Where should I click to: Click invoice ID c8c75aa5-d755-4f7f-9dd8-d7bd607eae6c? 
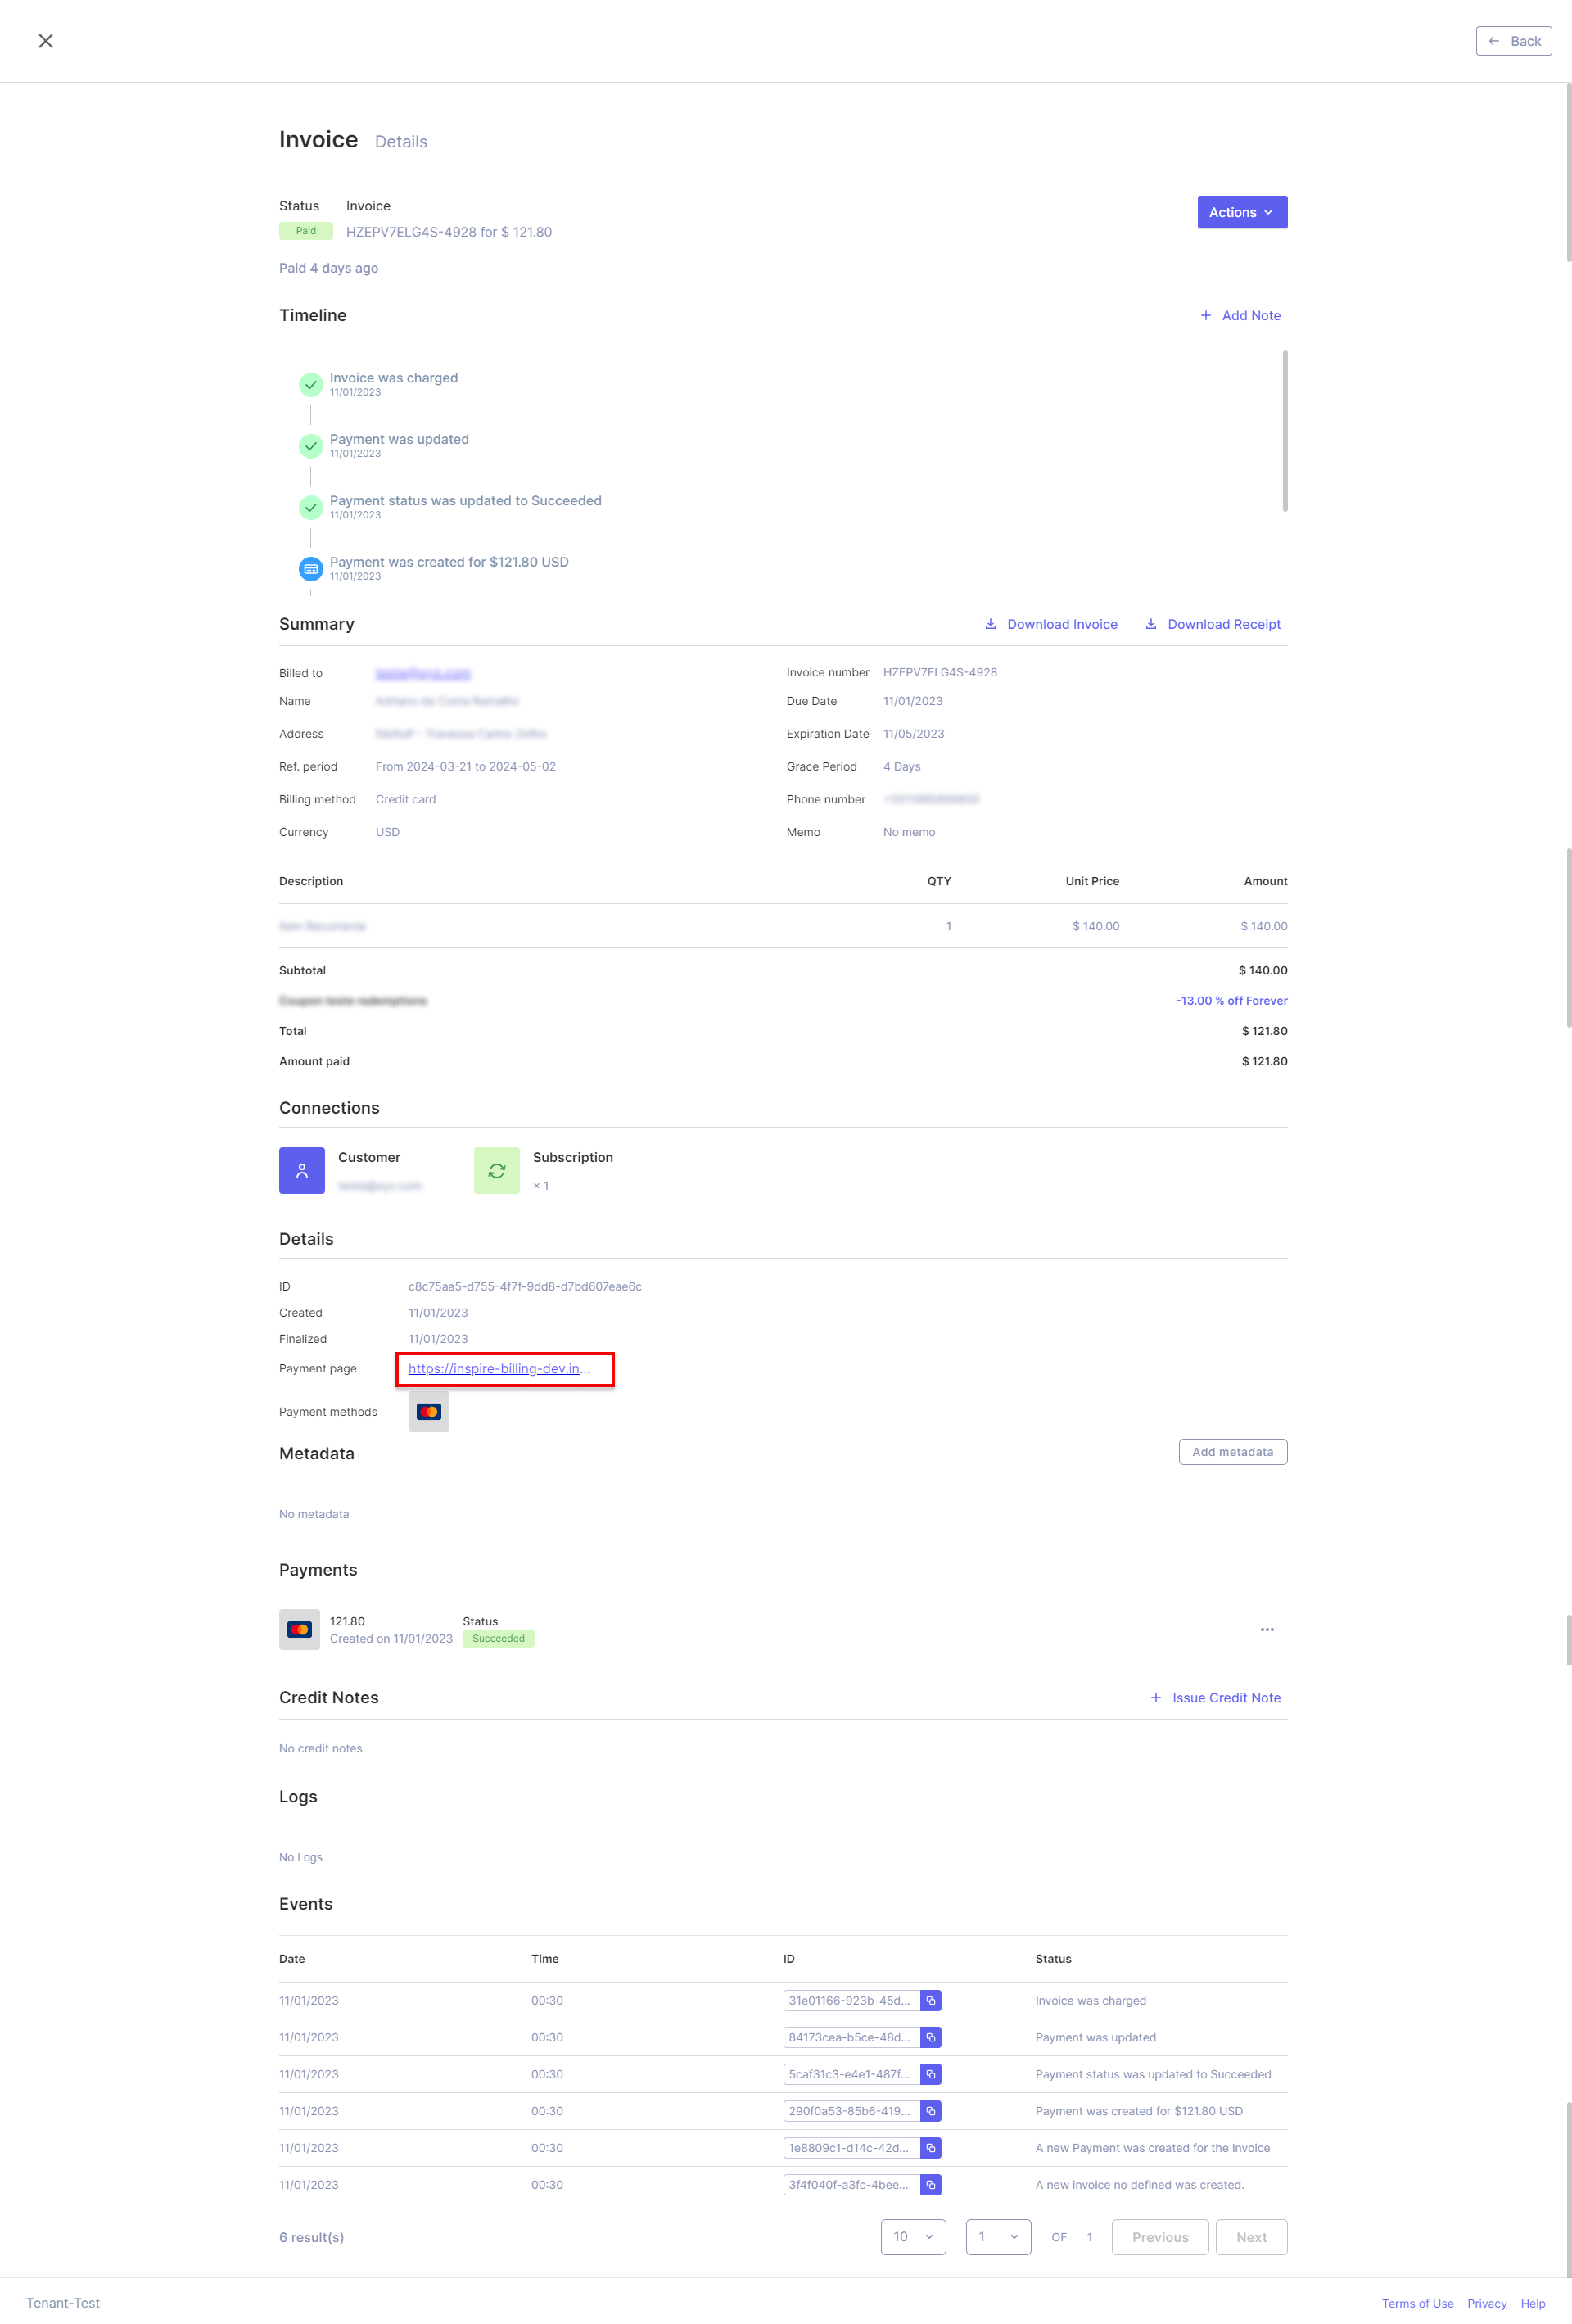click(525, 1286)
